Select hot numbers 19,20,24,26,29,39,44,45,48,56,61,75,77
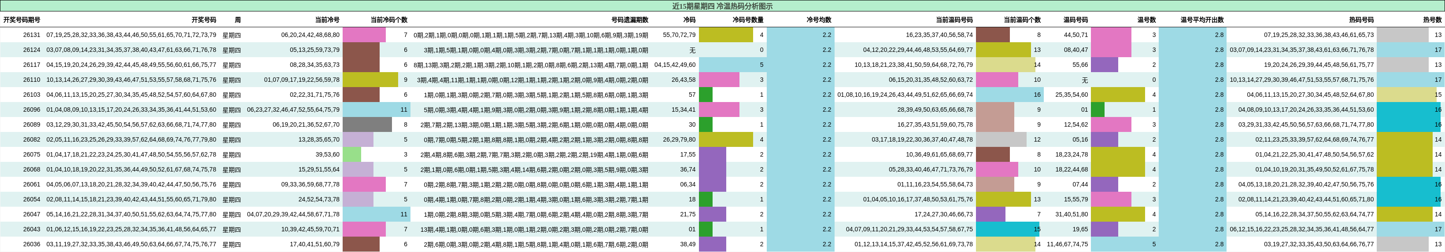Screen dimensions: 1445x252 [x=1319, y=65]
